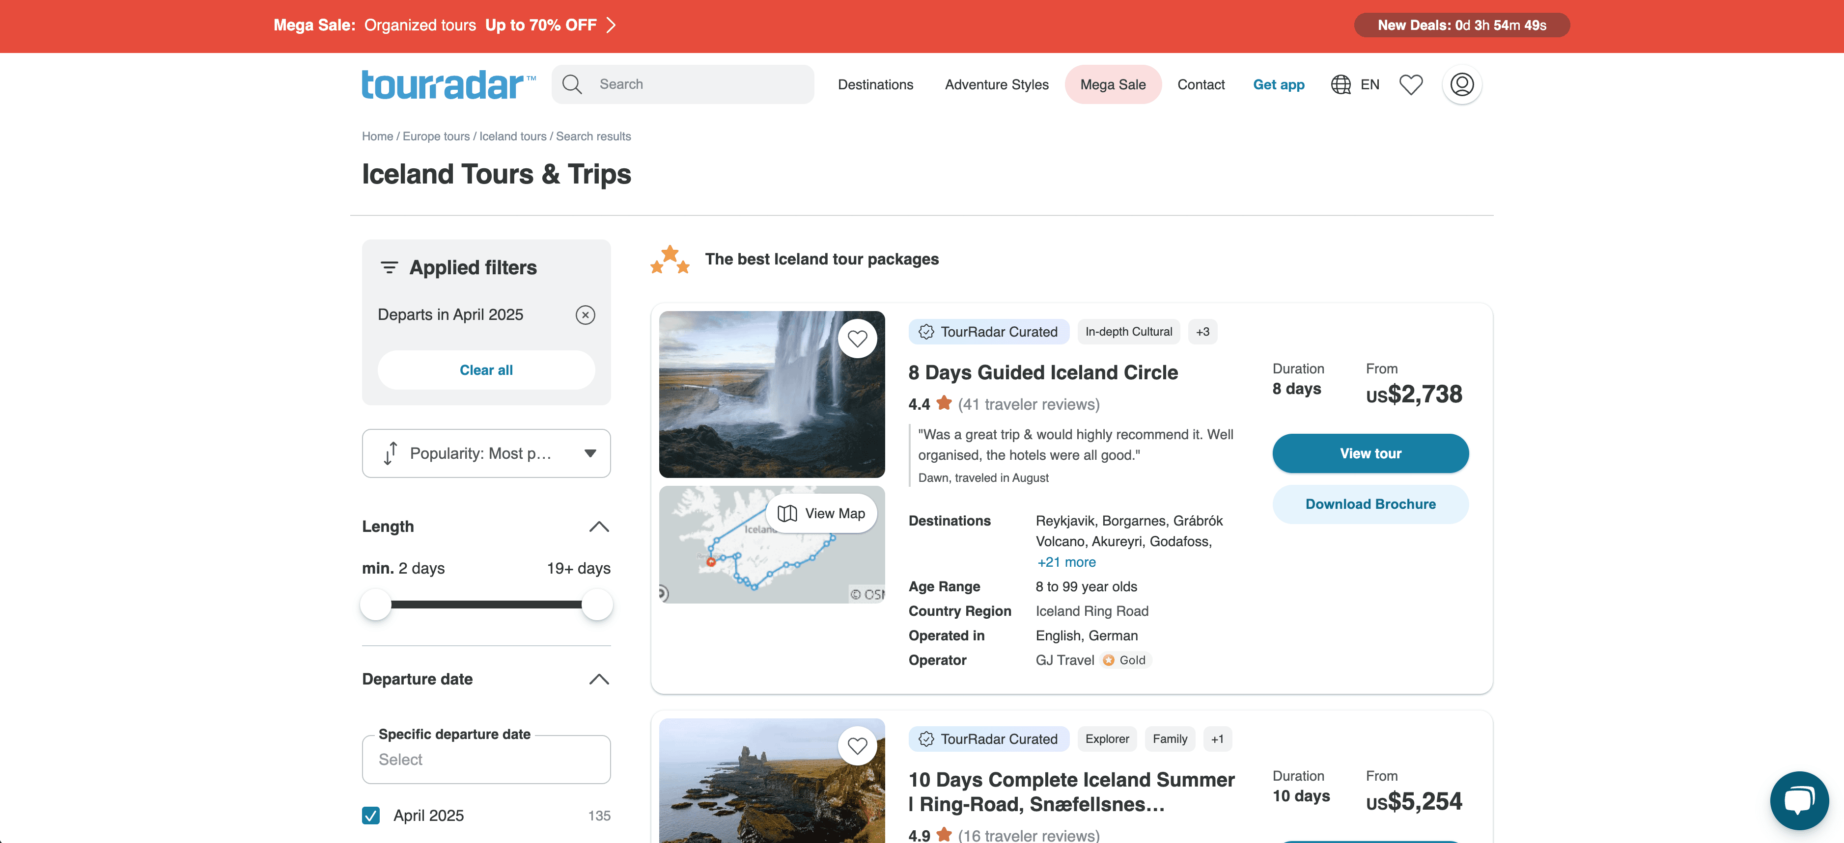This screenshot has width=1844, height=843.
Task: Click View tour for the 8-day trip
Action: [x=1369, y=453]
